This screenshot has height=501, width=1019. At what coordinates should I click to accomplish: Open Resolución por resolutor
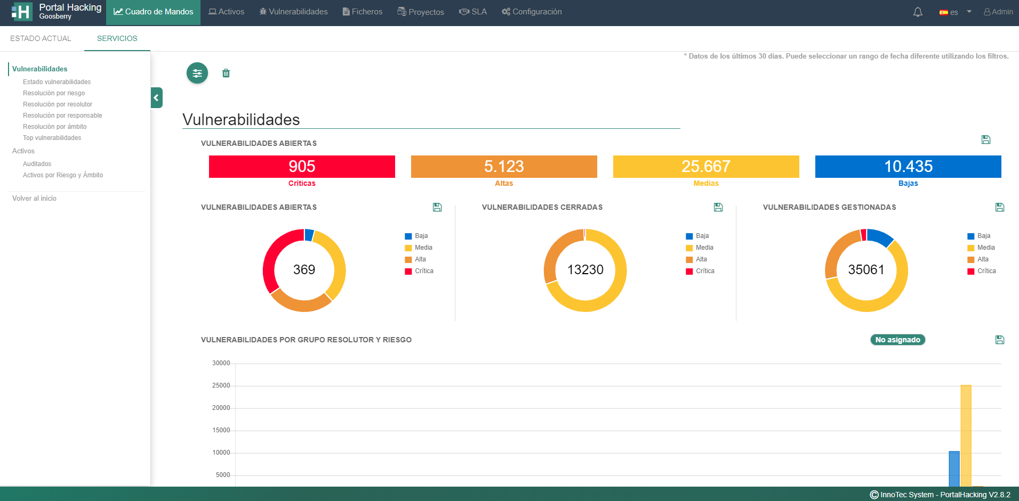pos(58,104)
